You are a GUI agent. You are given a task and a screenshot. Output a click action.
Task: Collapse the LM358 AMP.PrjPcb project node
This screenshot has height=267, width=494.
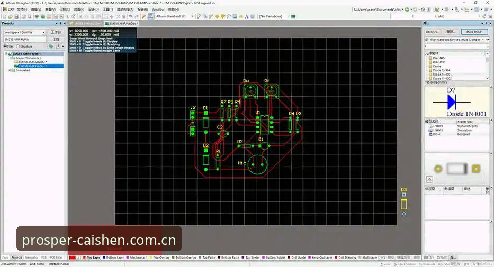6,54
